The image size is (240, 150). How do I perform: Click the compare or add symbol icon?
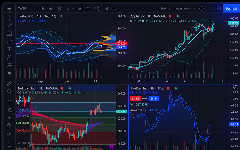click(59, 9)
